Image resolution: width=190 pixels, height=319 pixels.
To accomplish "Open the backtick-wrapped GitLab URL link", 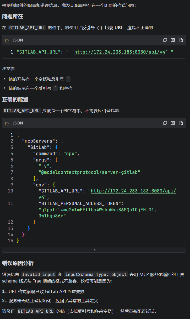I will 120,52.
